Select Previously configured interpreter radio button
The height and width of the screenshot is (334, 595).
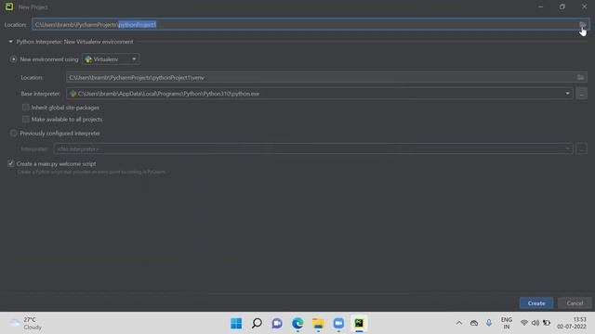pos(14,134)
